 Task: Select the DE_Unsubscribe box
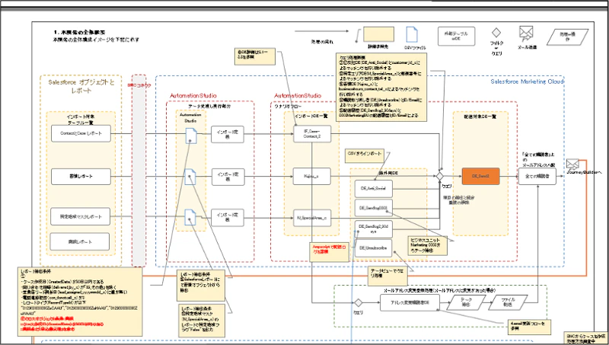373,248
